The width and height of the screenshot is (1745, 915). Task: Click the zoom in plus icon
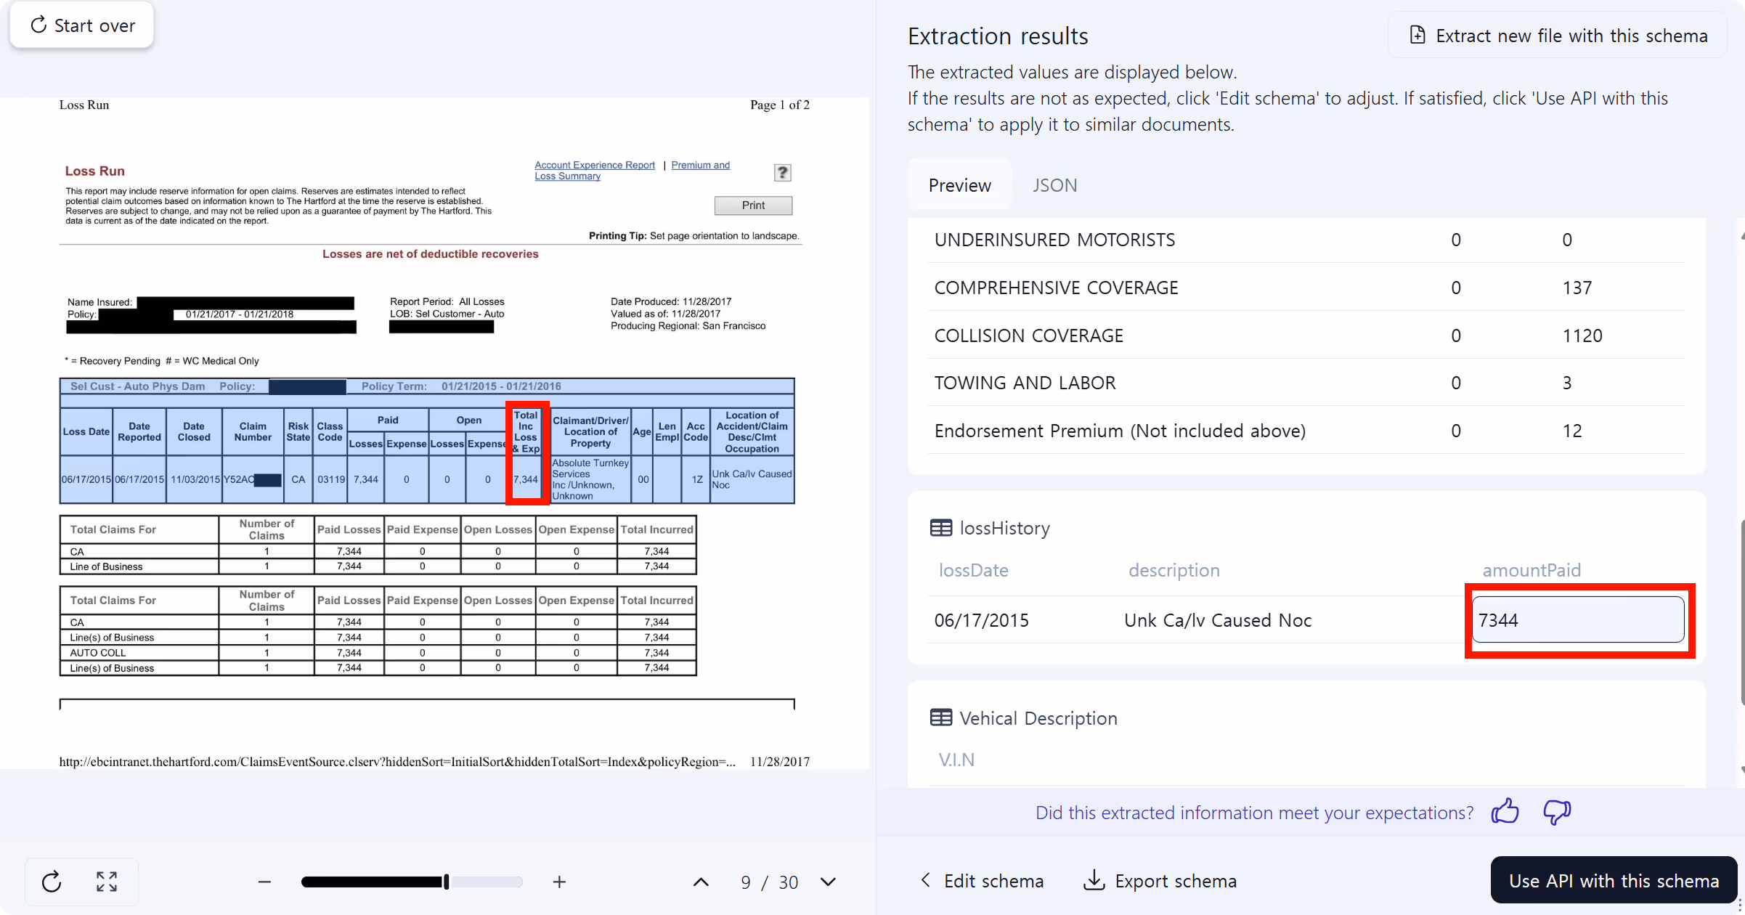(559, 882)
